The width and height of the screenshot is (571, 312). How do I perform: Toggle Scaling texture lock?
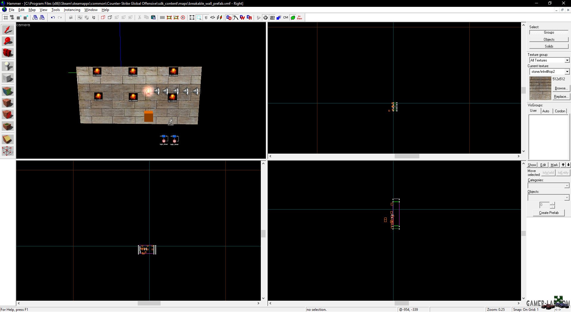pos(213,18)
